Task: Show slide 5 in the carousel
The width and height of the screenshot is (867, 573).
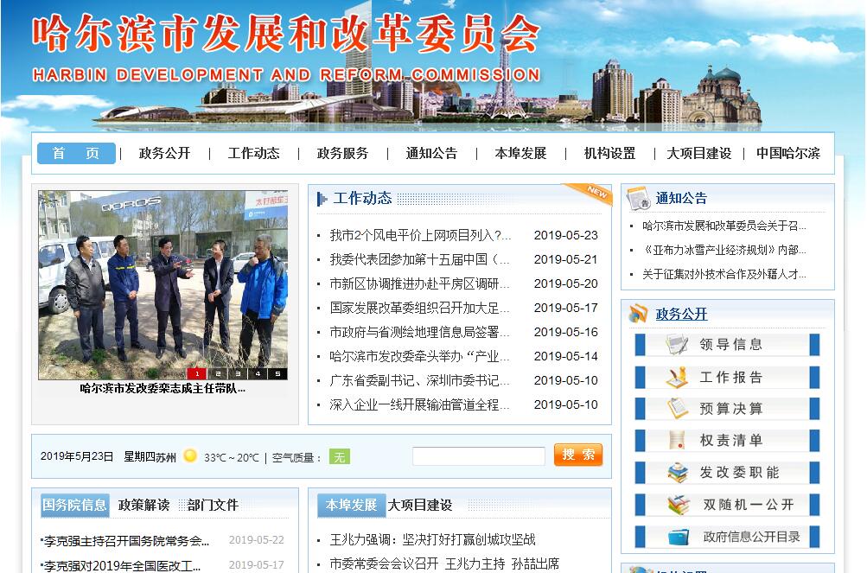Action: (277, 374)
